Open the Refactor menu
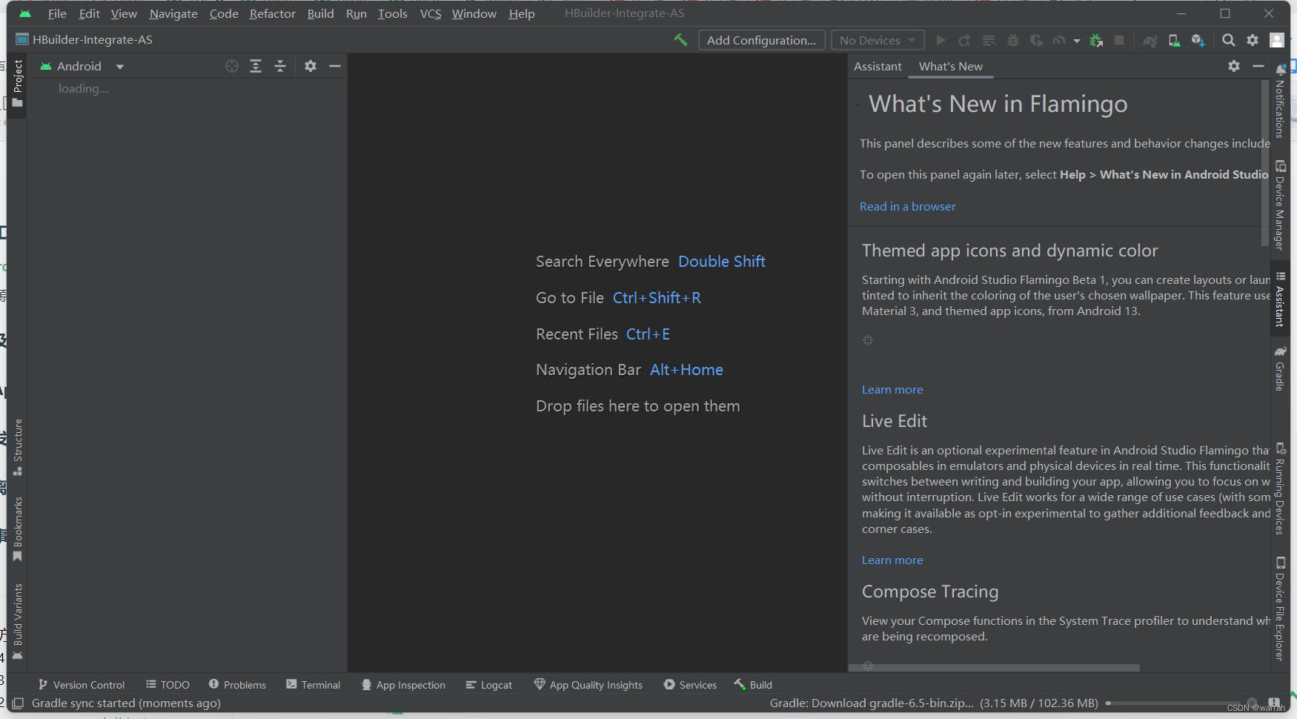This screenshot has height=719, width=1297. pos(272,13)
